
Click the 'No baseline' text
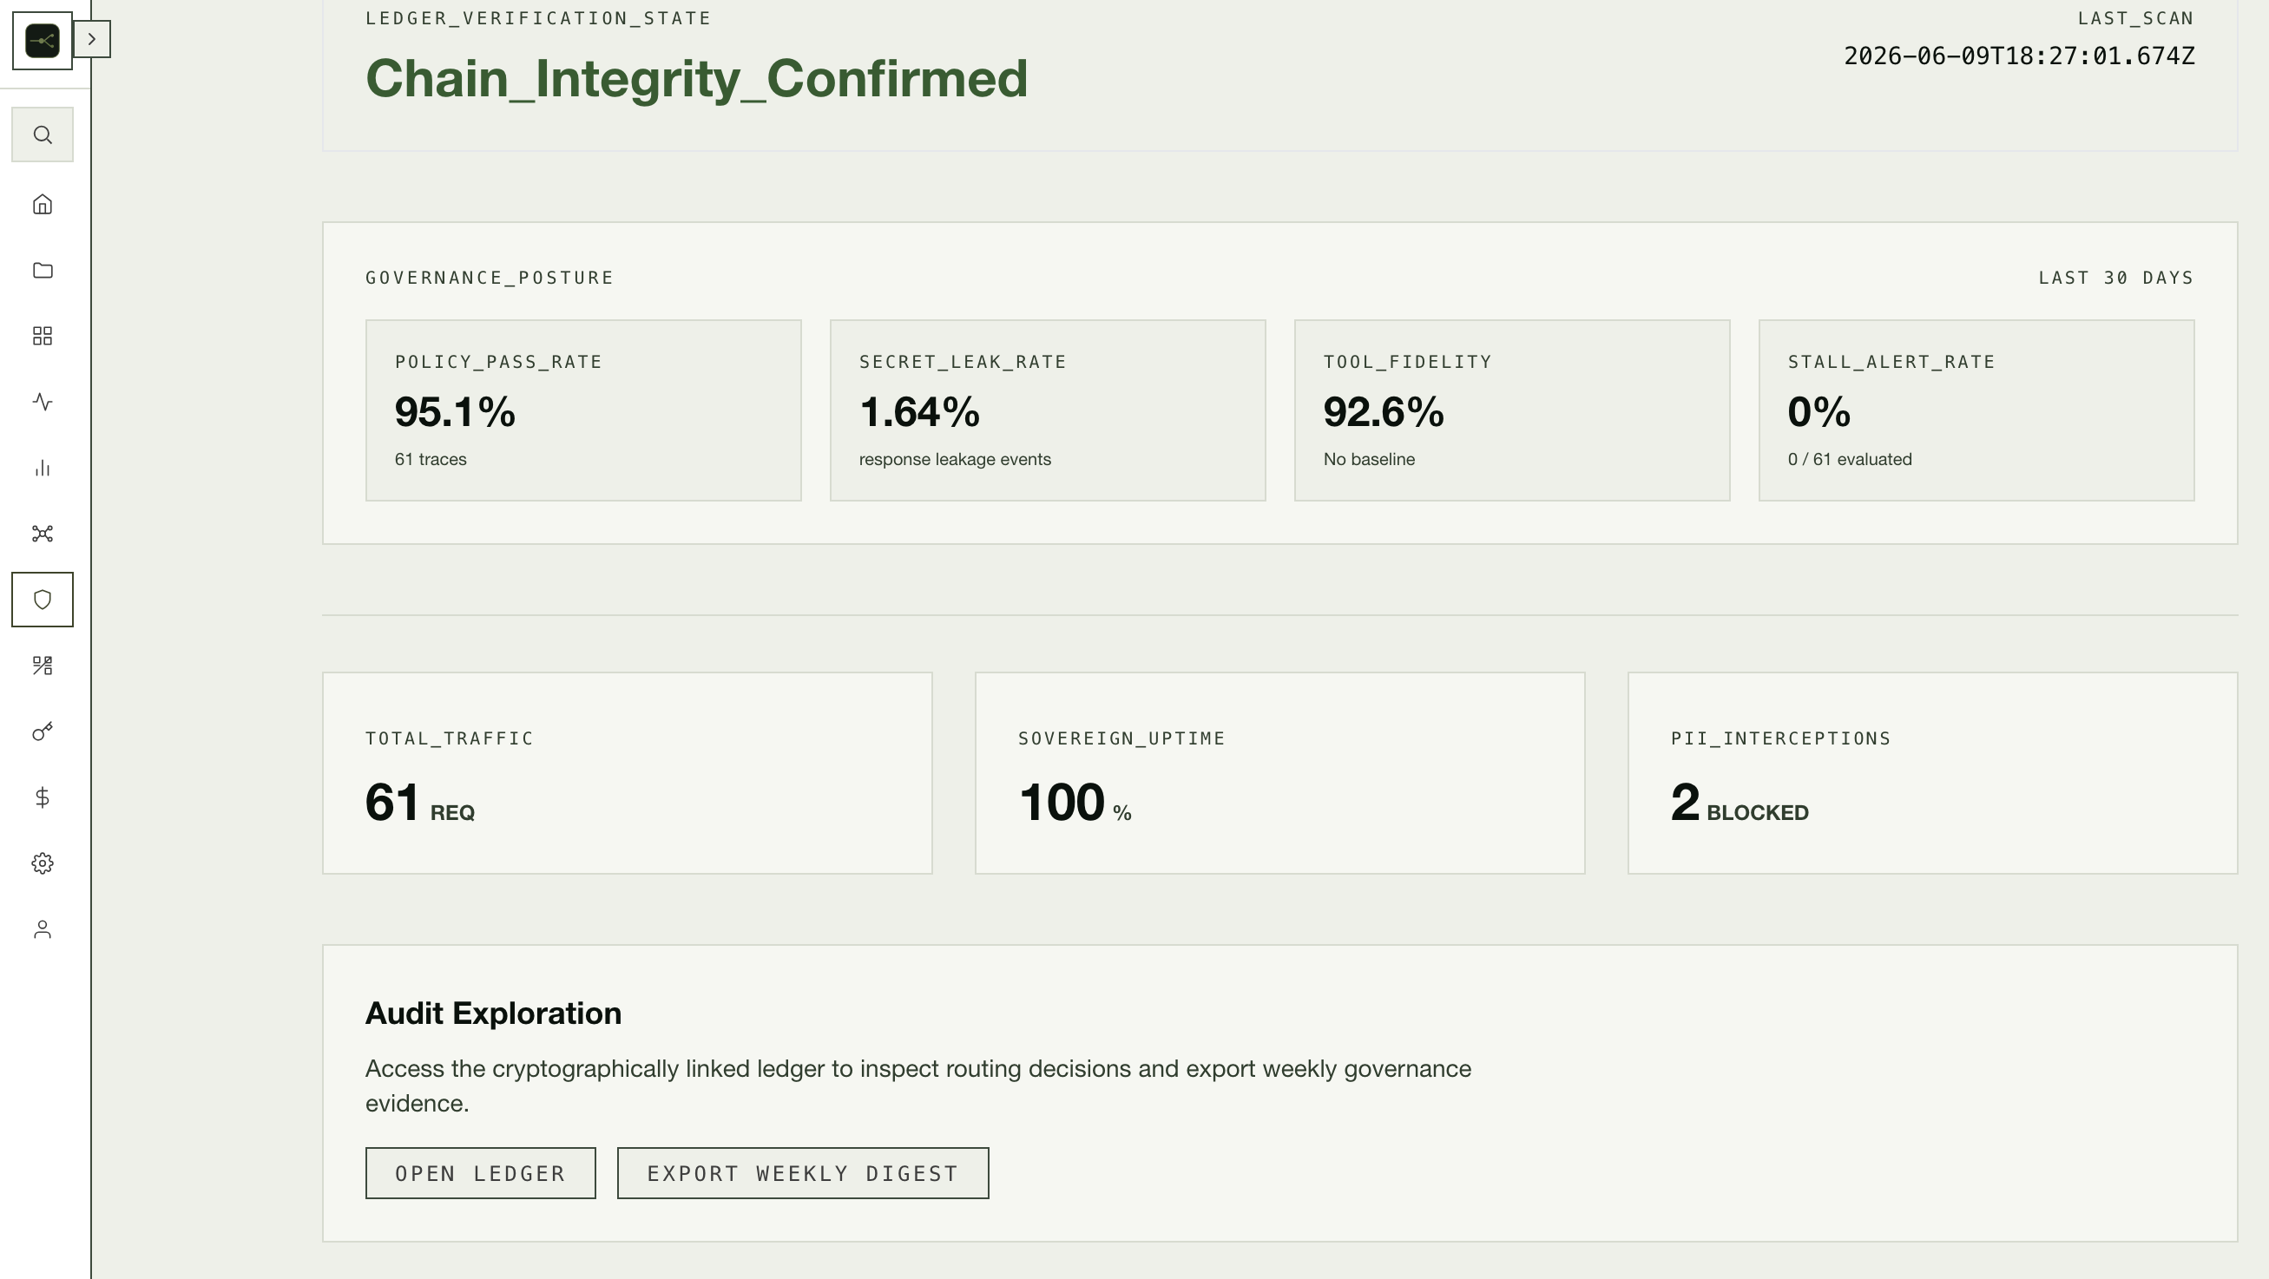[1369, 460]
